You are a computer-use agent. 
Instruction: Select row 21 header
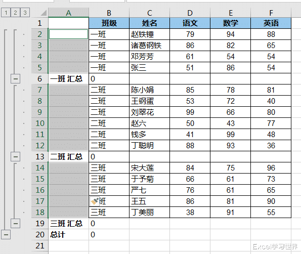tap(40, 246)
